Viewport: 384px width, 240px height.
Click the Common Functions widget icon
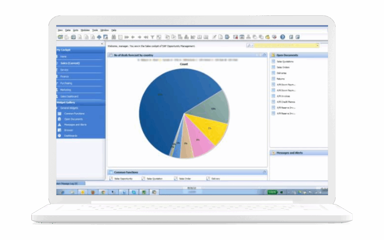[x=59, y=113]
